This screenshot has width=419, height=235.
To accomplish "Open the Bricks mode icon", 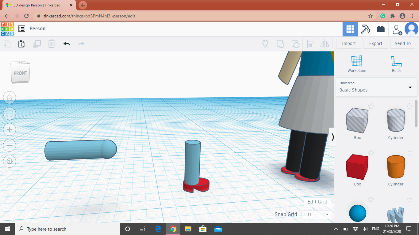I will (381, 29).
